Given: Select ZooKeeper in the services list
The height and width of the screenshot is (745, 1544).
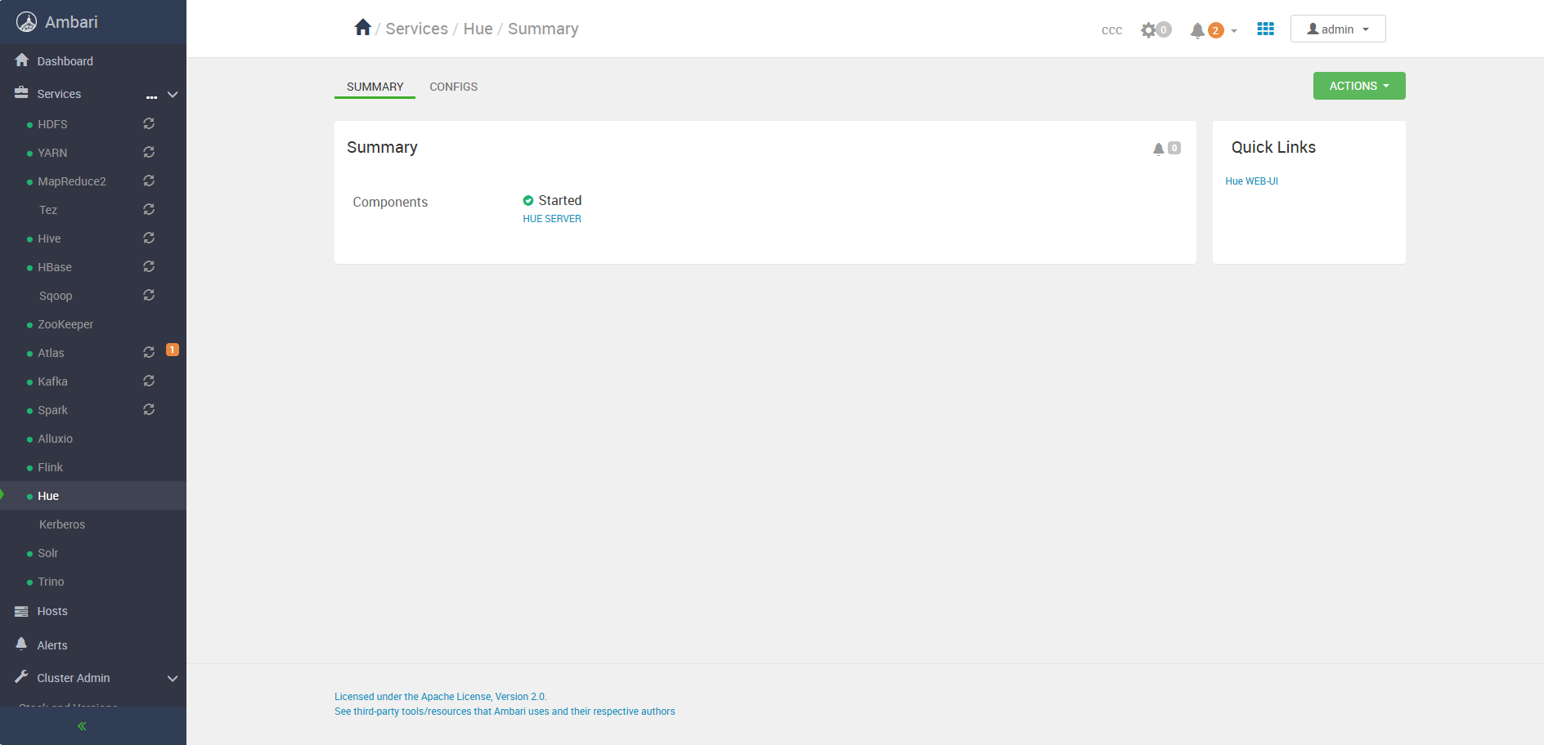Looking at the screenshot, I should 65,324.
